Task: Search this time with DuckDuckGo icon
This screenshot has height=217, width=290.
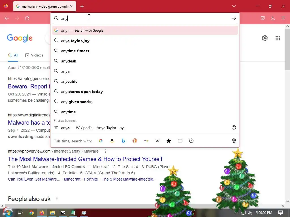Action: pyautogui.click(x=135, y=141)
